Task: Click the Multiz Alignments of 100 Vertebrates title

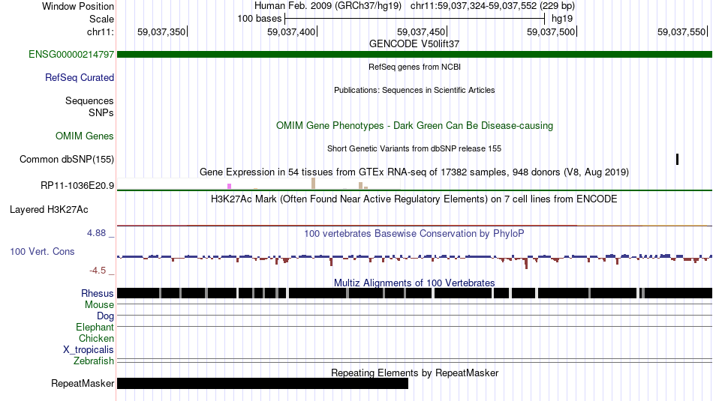Action: (x=414, y=283)
